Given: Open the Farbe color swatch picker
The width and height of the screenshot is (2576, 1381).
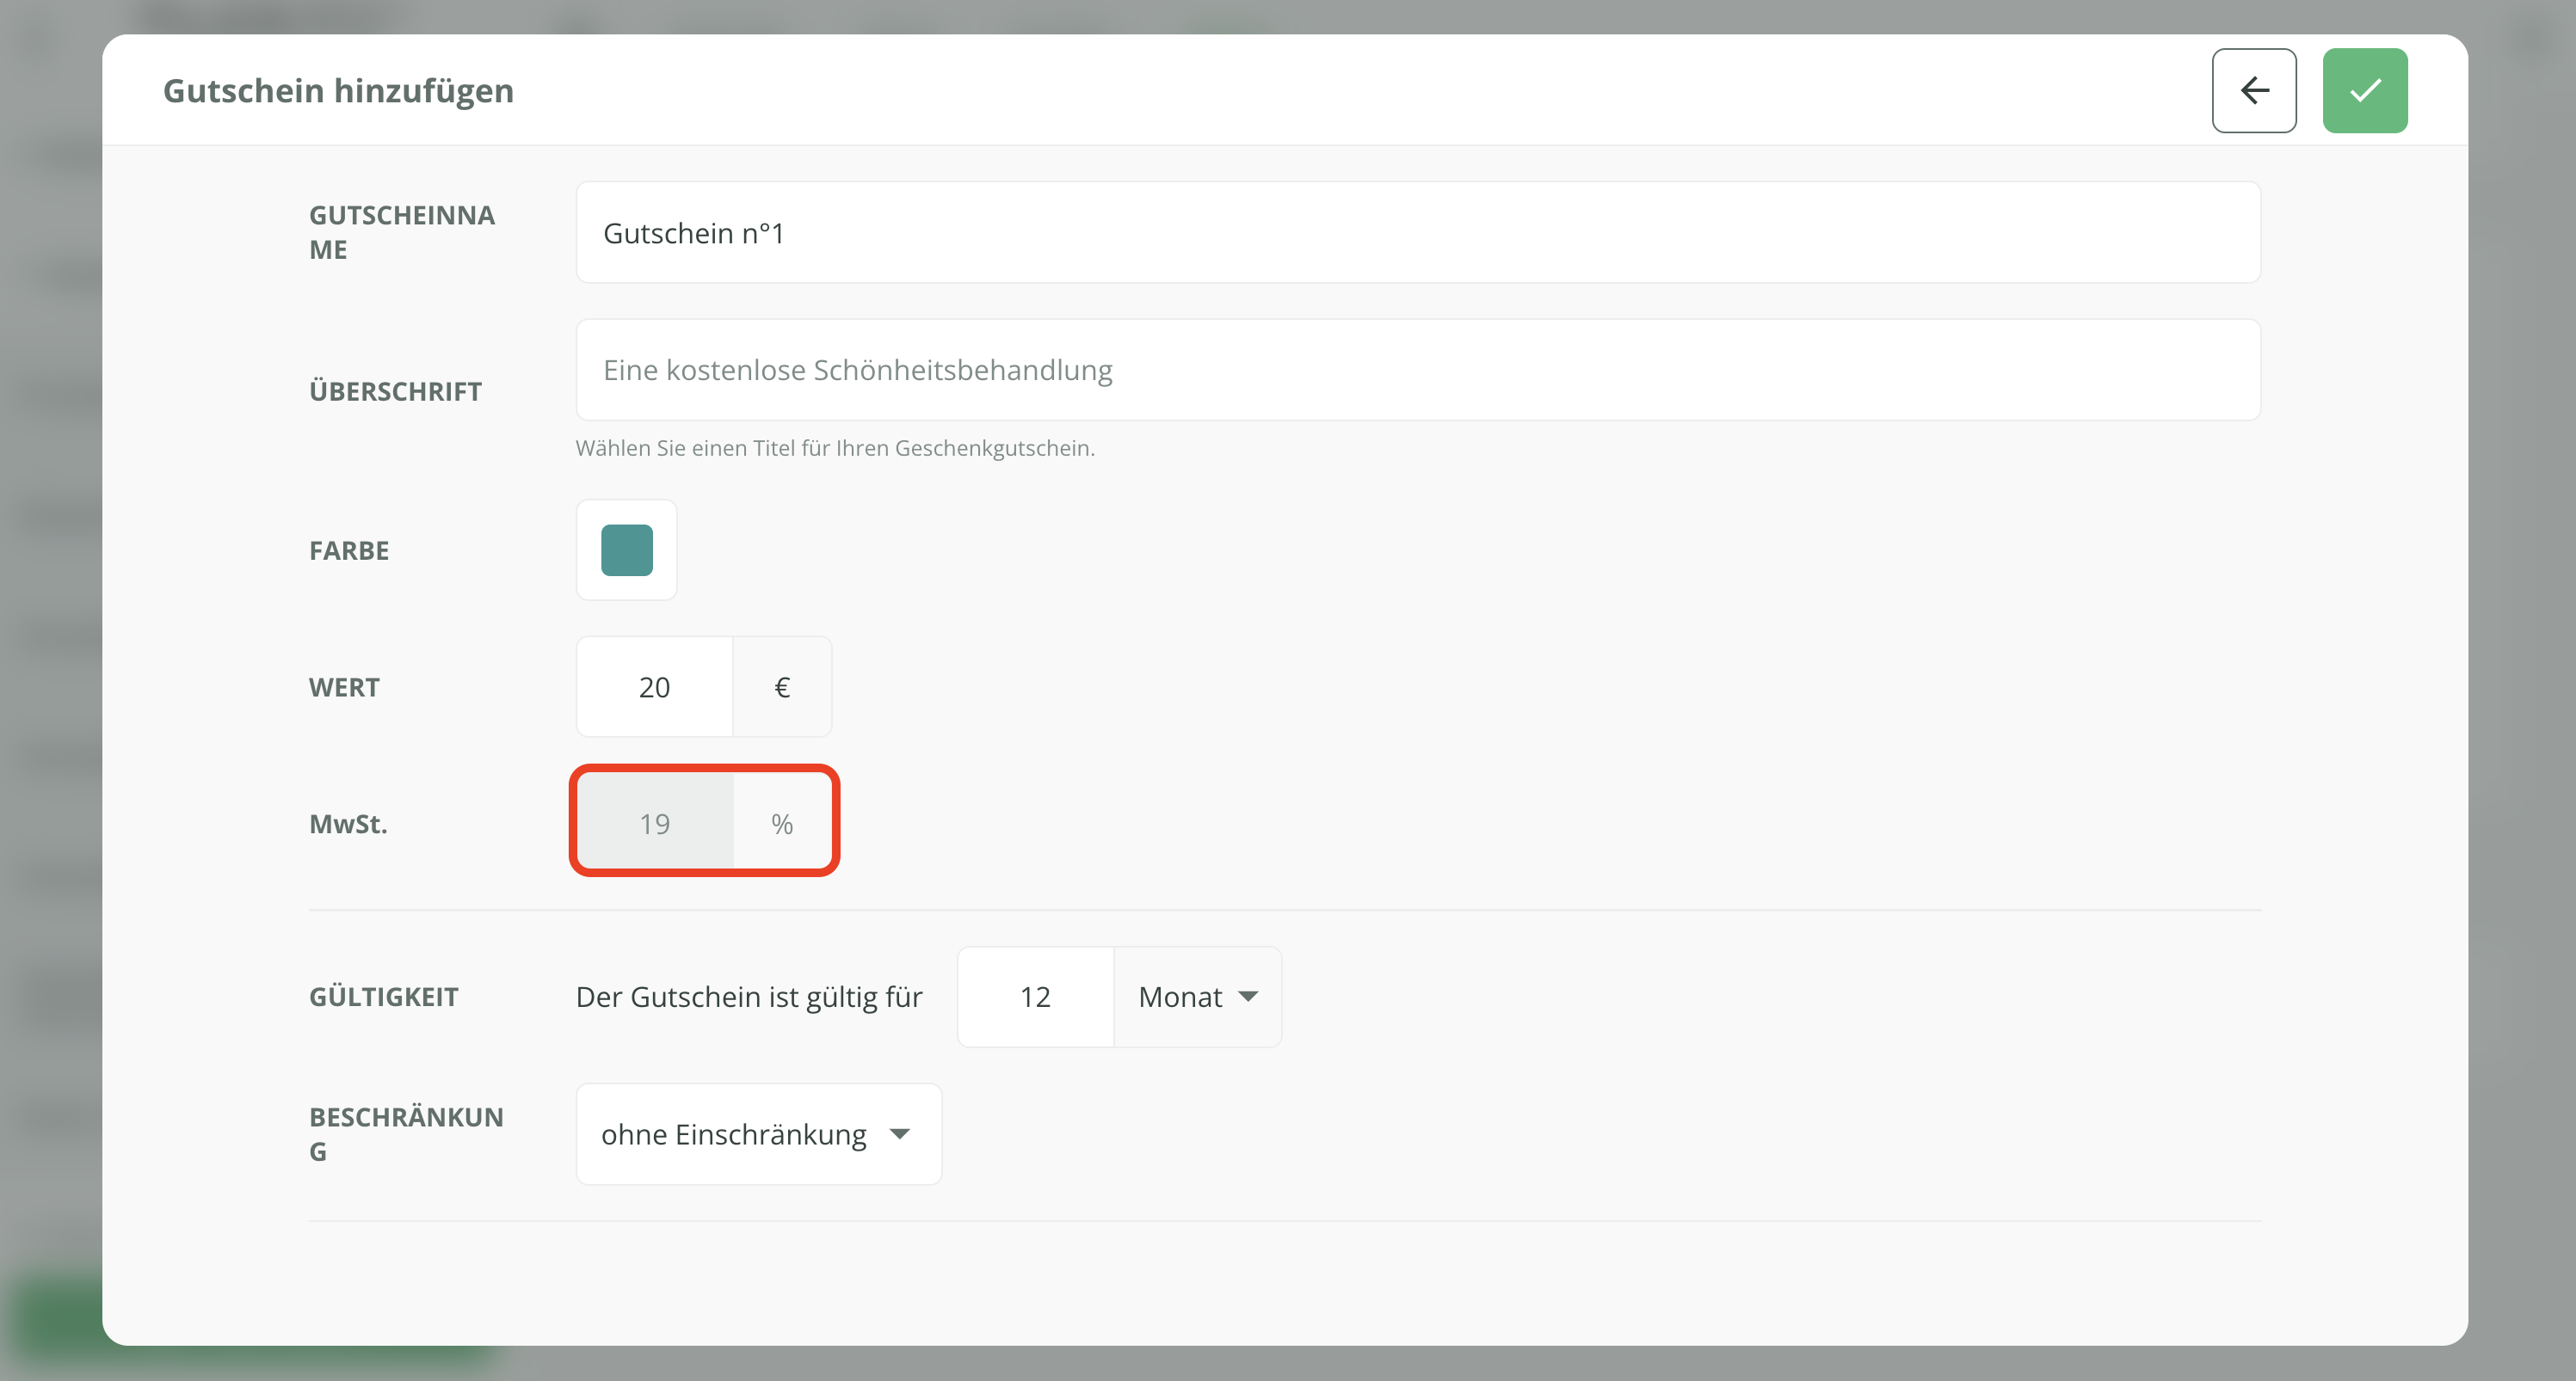Looking at the screenshot, I should coord(627,549).
